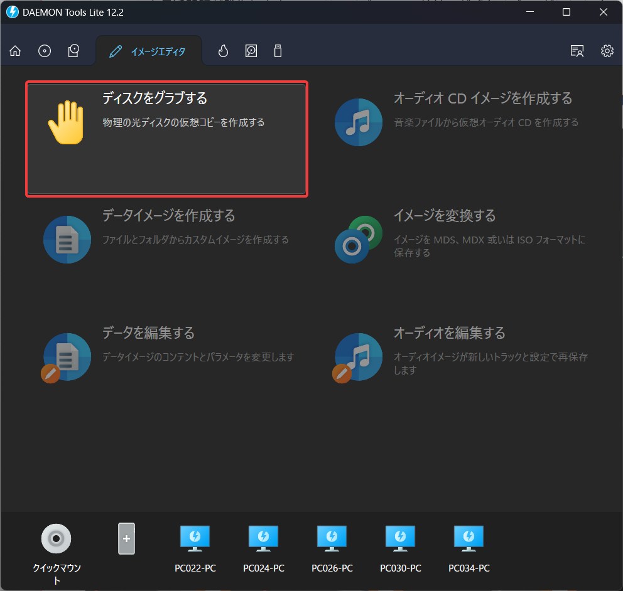Click データイメージのコンテントとパラメータを変更します text

point(198,357)
